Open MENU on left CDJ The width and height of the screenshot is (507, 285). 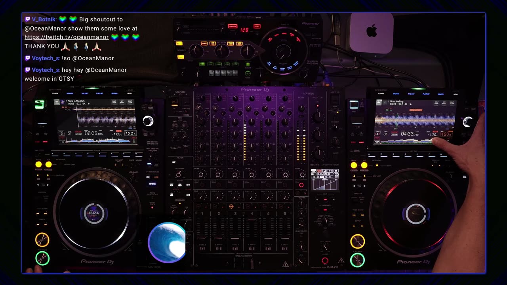click(130, 93)
